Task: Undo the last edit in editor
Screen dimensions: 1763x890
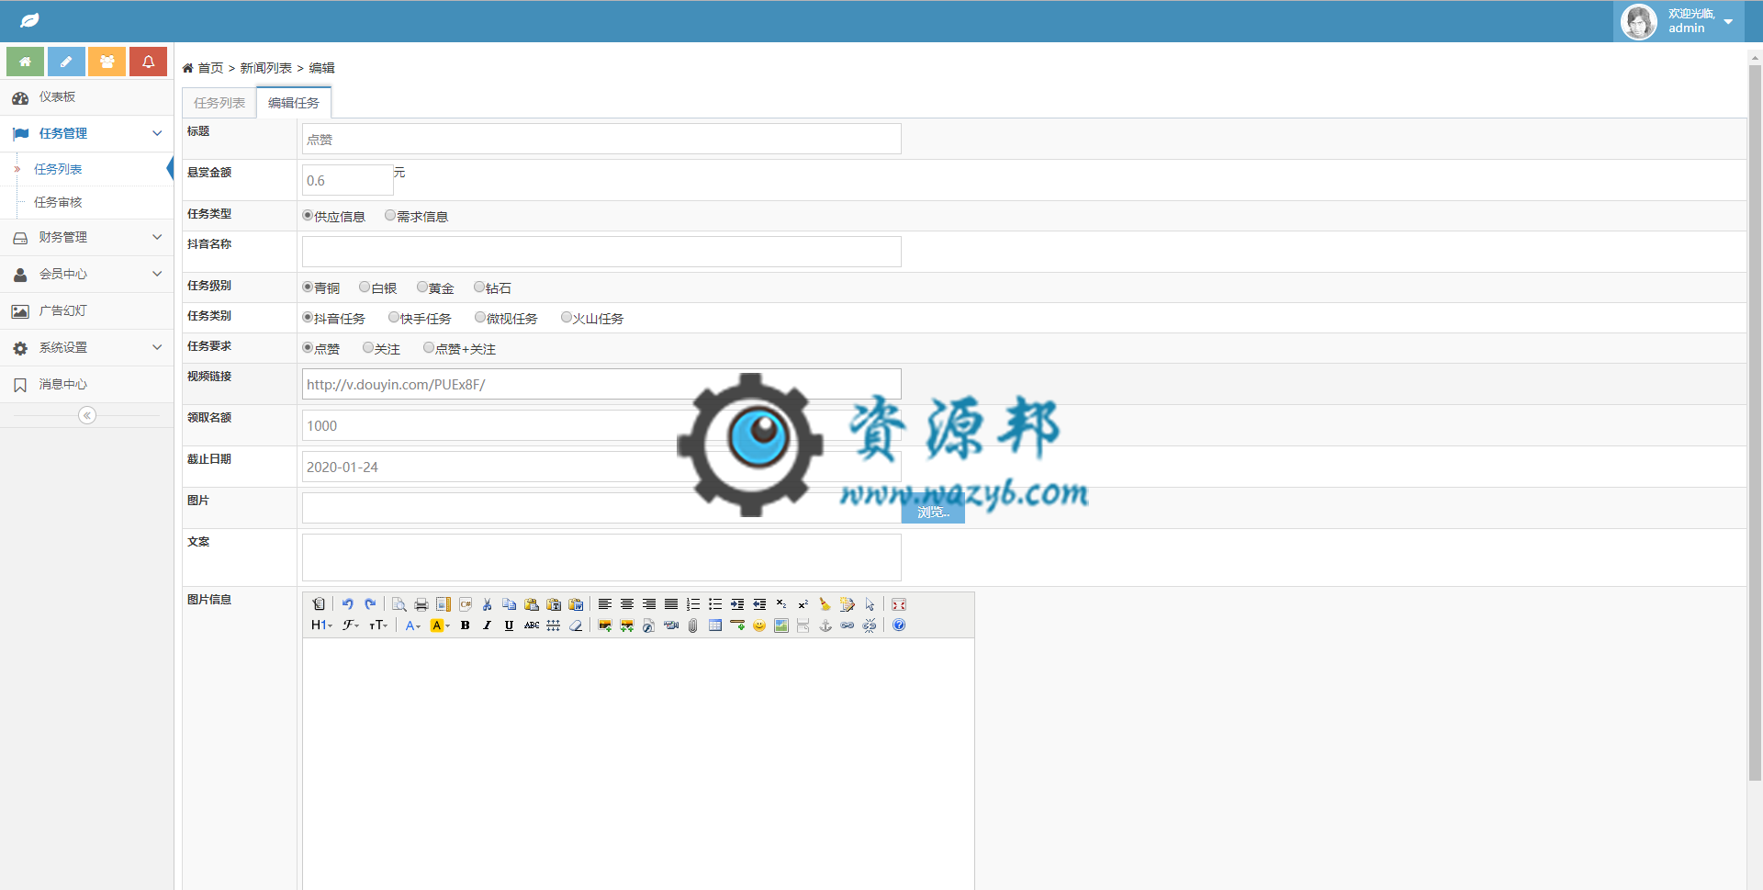Action: [348, 604]
